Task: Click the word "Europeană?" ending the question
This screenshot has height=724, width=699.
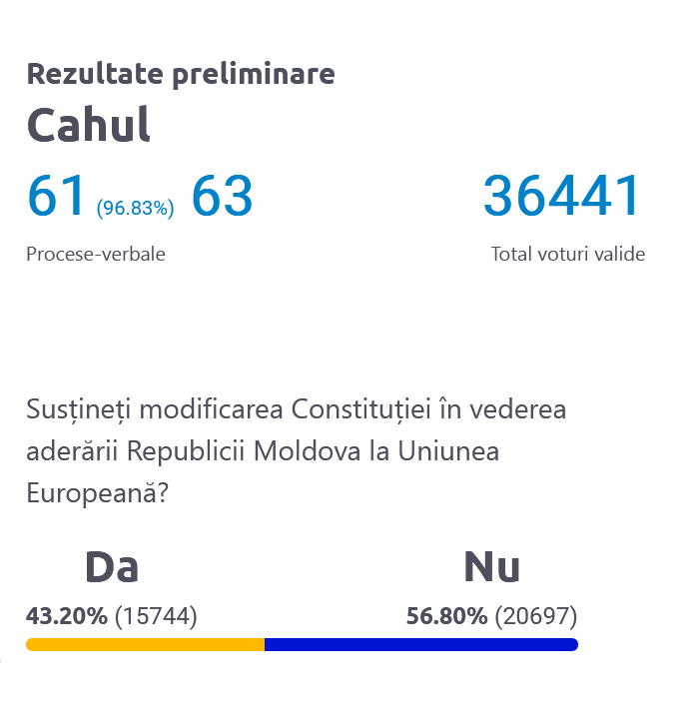Action: point(96,492)
